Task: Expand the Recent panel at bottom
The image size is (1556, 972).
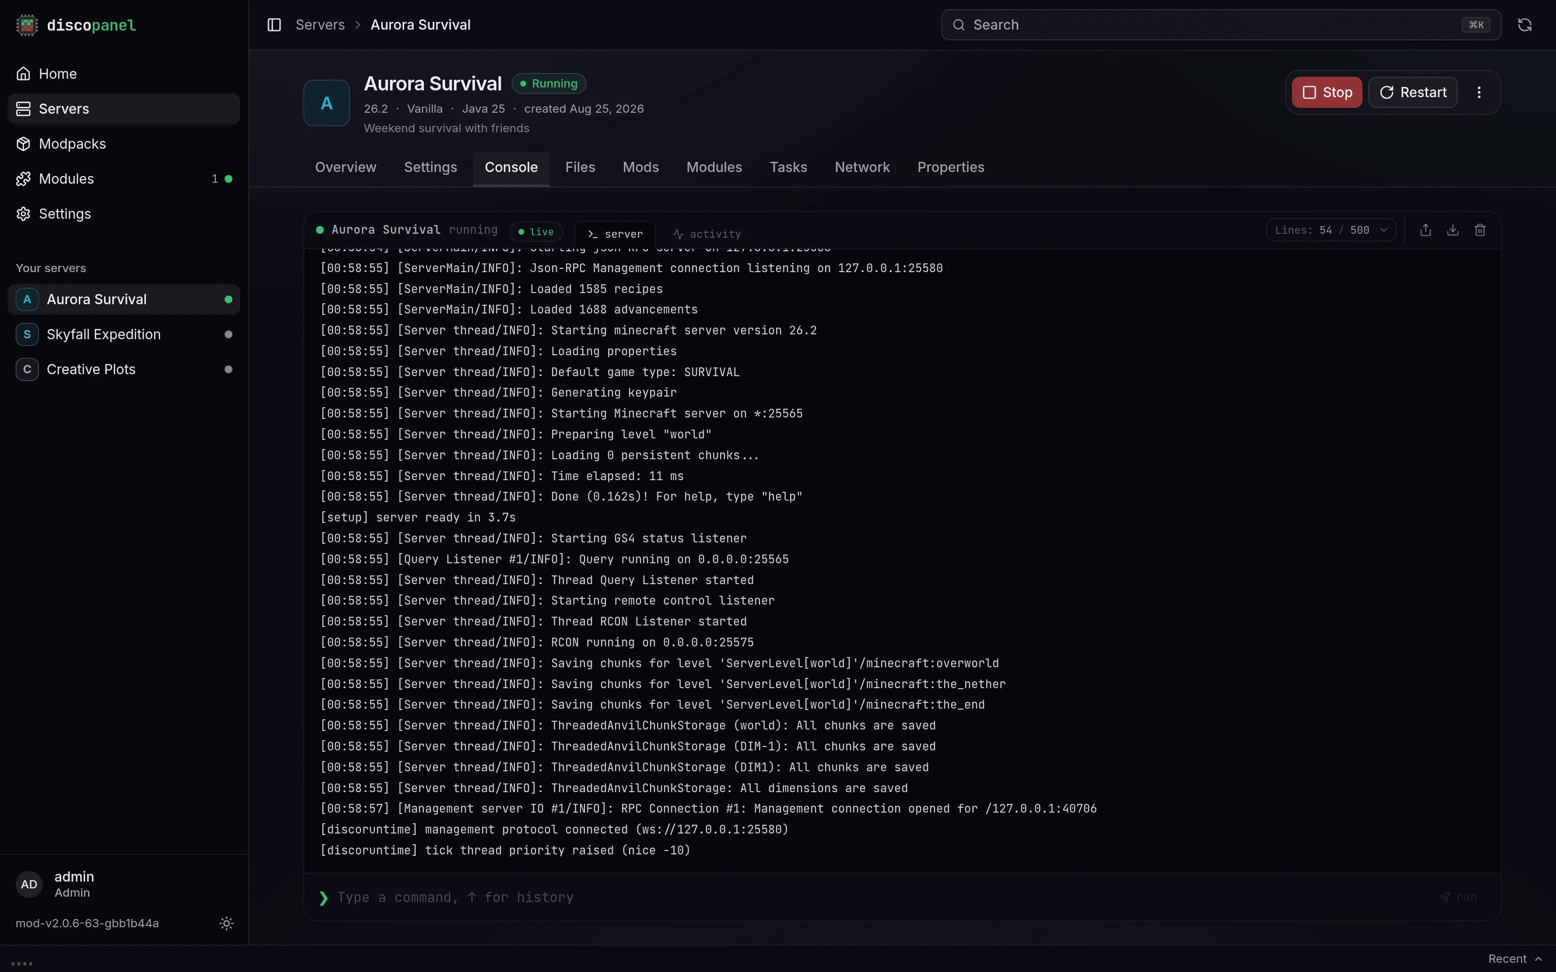Action: coord(1515,958)
